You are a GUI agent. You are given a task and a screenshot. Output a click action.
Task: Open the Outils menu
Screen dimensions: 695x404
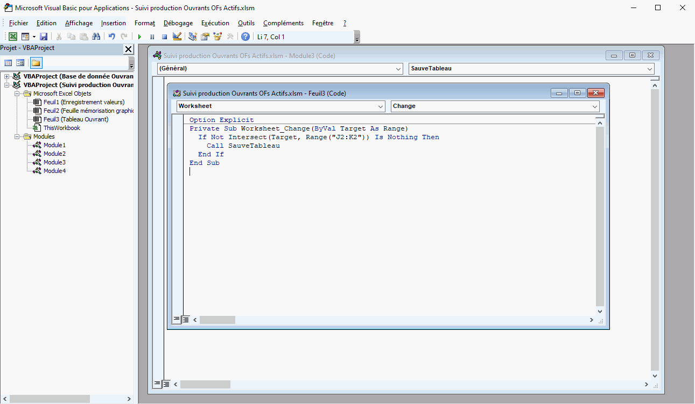pos(246,23)
